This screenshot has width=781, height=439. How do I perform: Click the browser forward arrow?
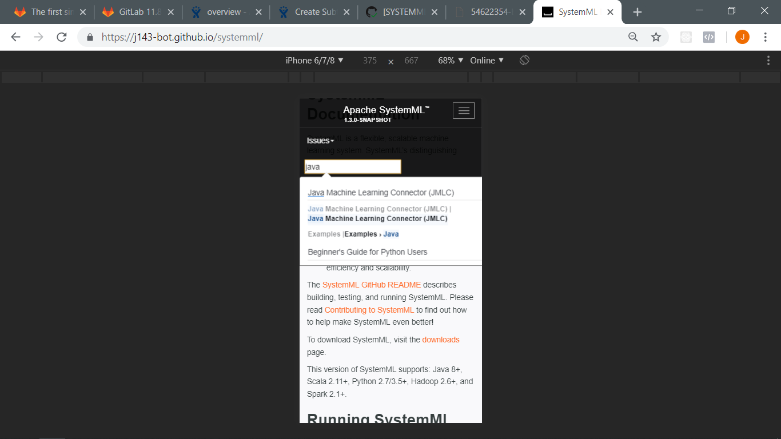(x=38, y=37)
